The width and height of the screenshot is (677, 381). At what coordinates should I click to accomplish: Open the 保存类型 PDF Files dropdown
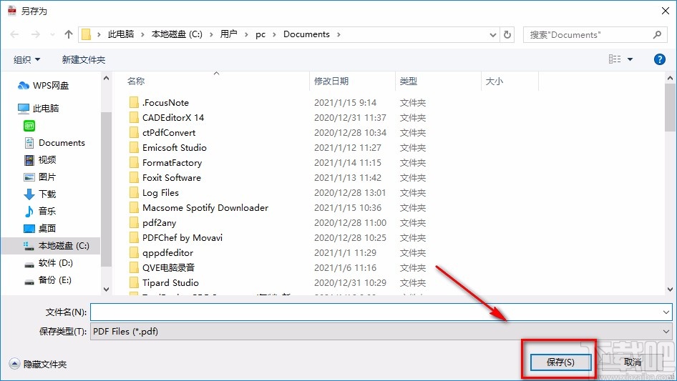coord(381,332)
